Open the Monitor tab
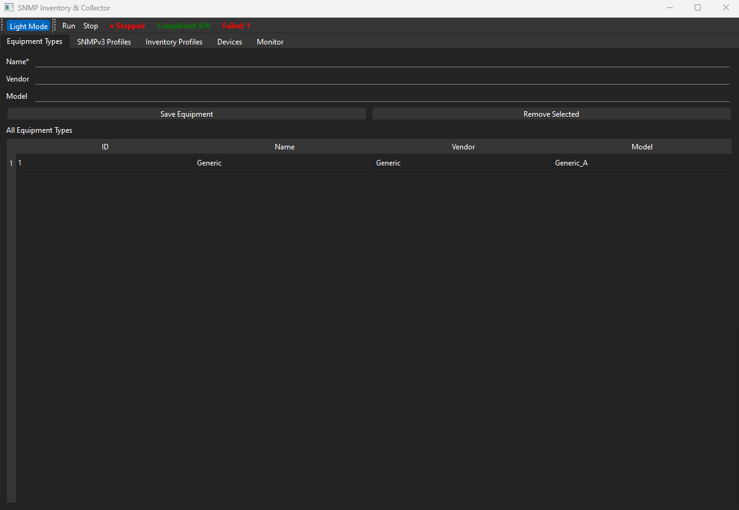This screenshot has width=739, height=510. [270, 41]
